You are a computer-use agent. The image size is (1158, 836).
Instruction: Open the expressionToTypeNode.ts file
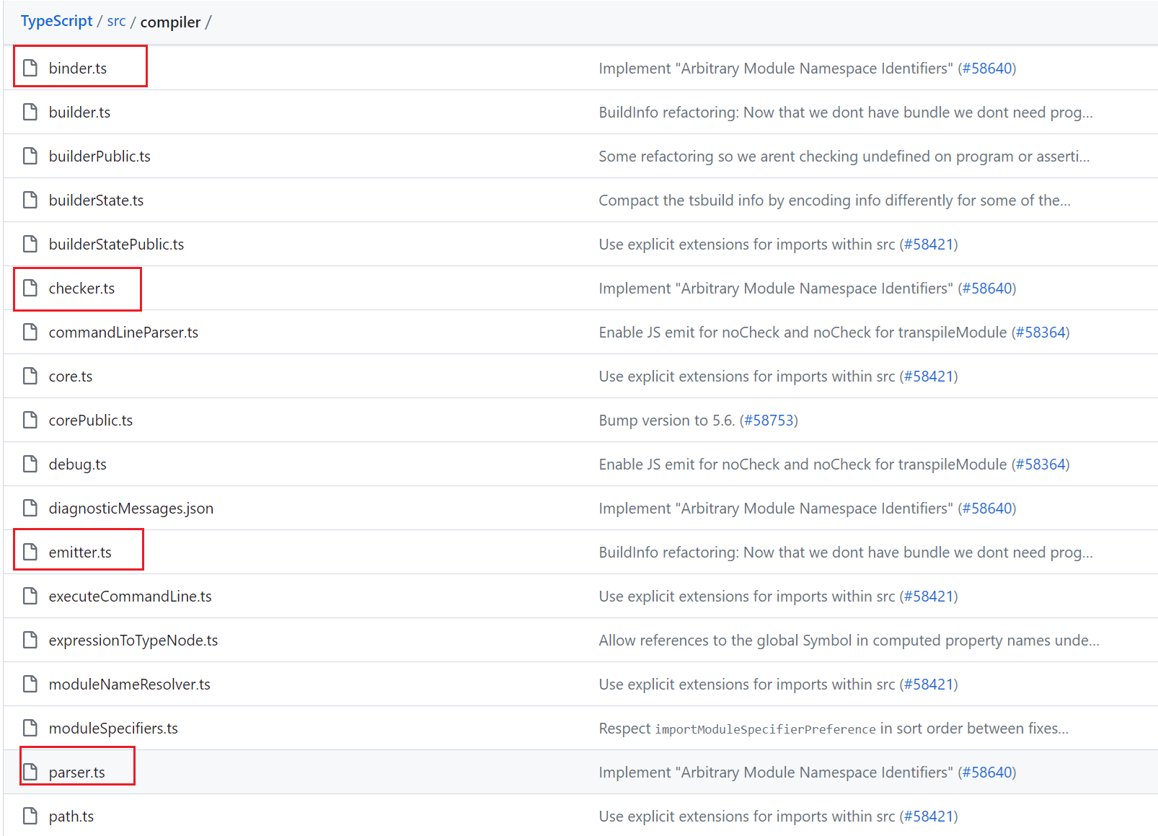[133, 640]
